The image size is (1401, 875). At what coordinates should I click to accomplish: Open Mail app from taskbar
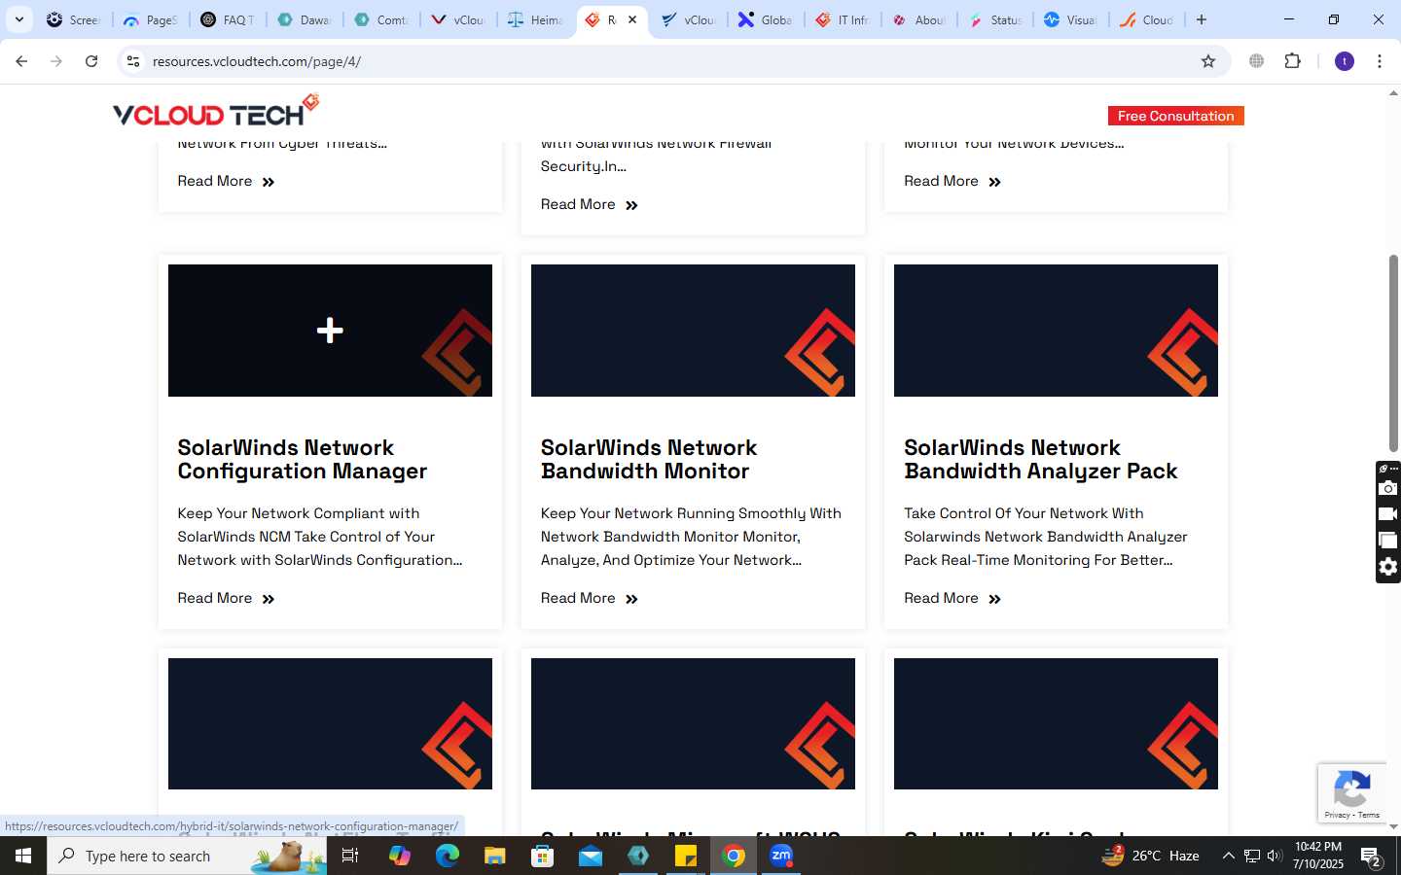[591, 856]
